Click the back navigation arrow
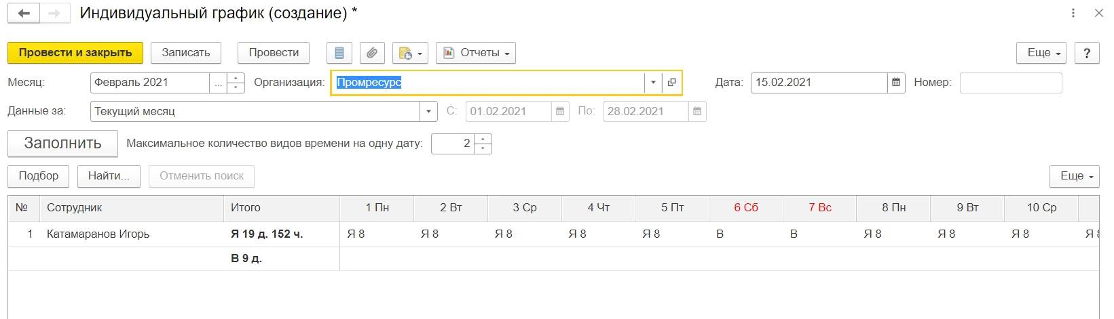This screenshot has height=319, width=1114. (24, 14)
